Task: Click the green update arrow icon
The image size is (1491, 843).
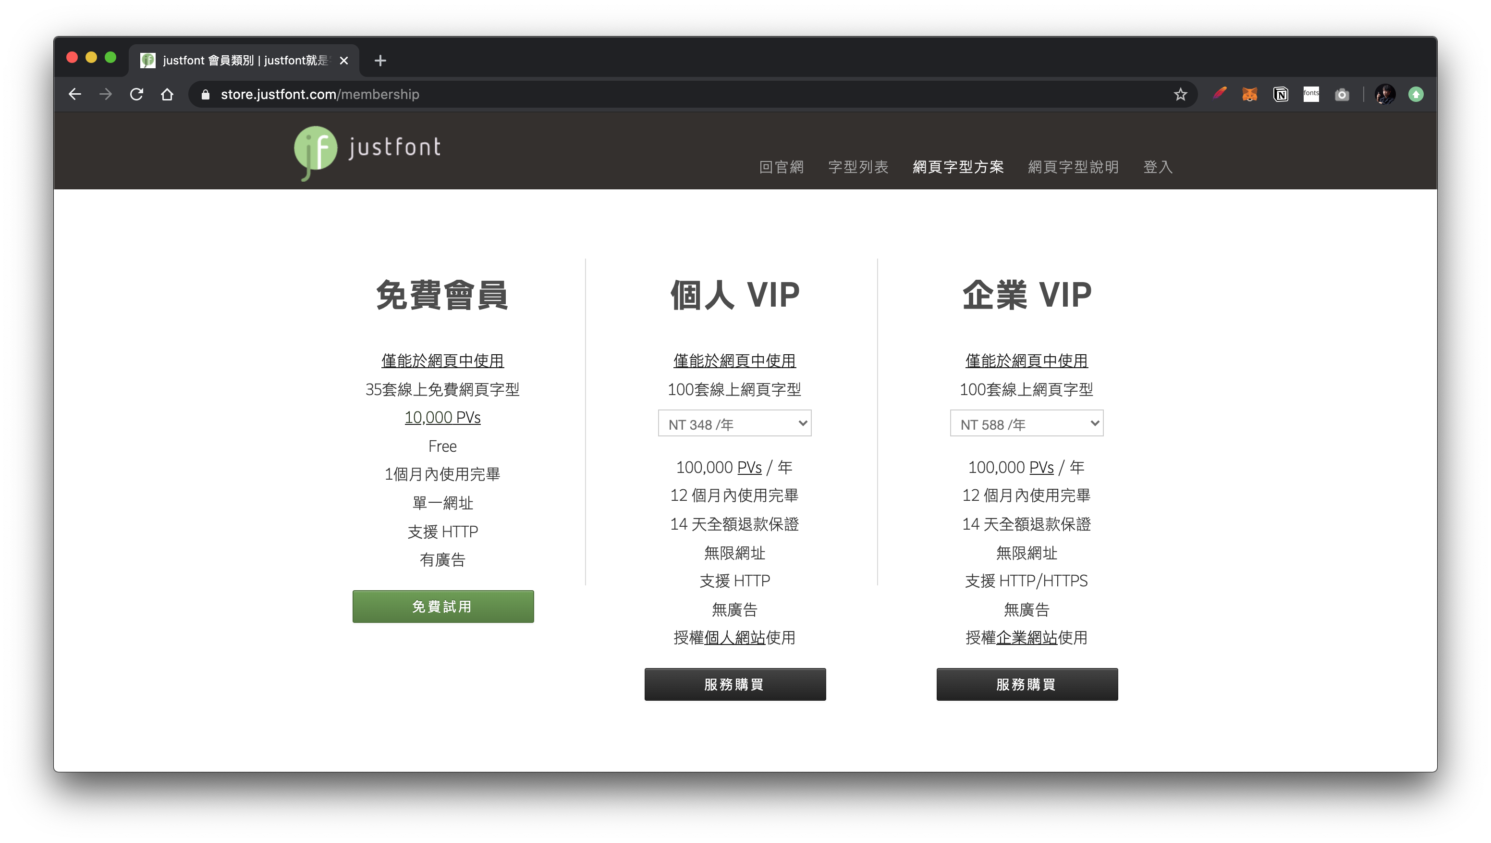Action: coord(1416,94)
